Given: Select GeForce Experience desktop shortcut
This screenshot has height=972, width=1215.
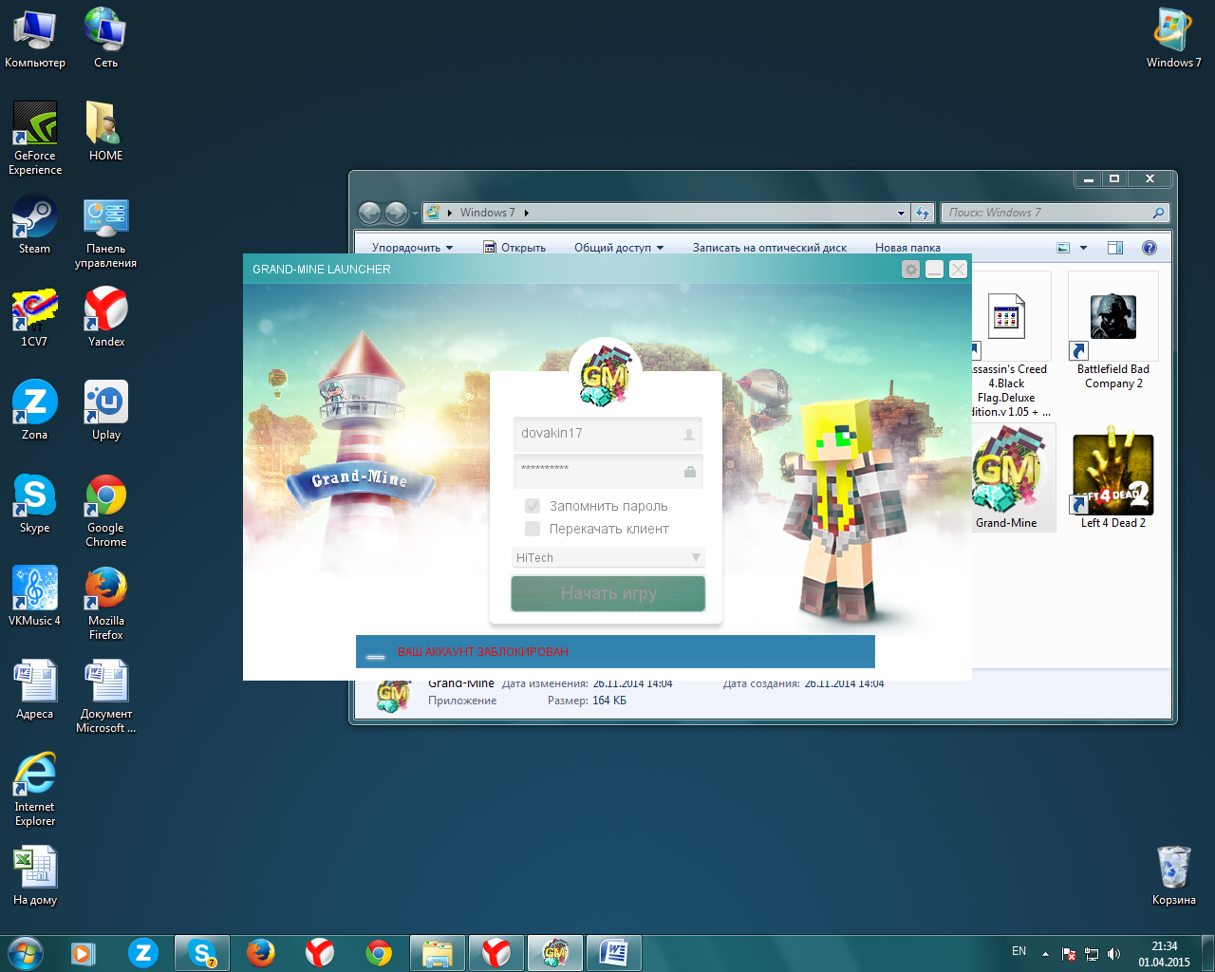Looking at the screenshot, I should 35,139.
